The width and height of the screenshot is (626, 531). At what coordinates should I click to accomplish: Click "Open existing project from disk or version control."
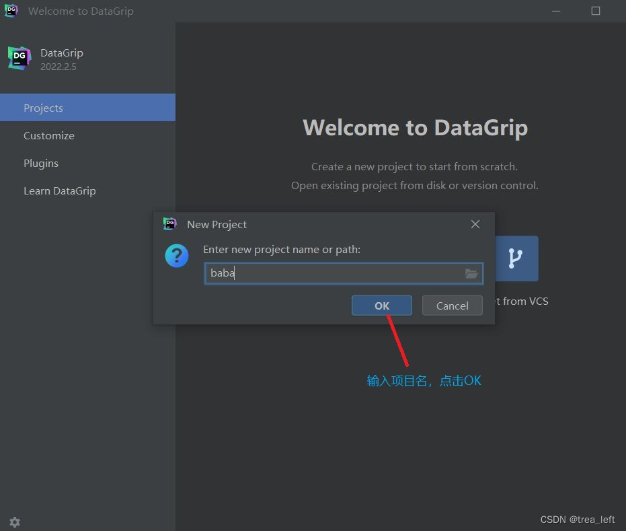click(x=414, y=185)
